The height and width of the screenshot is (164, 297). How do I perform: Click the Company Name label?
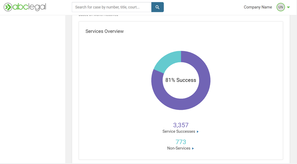tap(258, 7)
